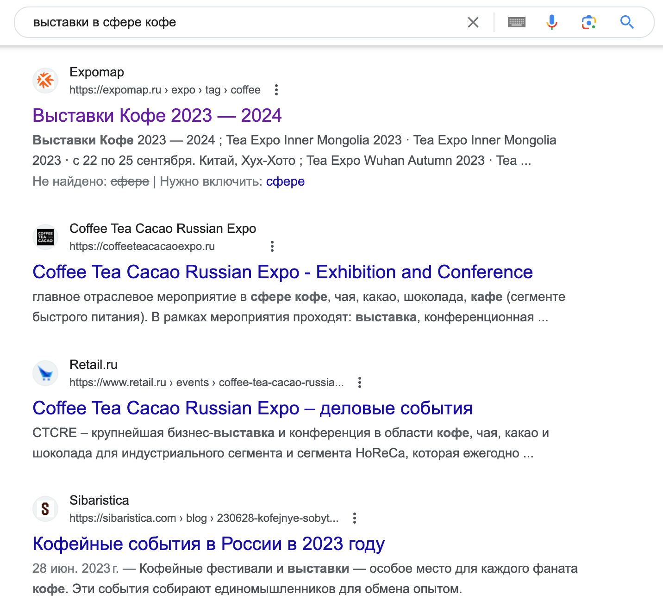The width and height of the screenshot is (663, 613).
Task: Open search by image with the Lens icon
Action: click(588, 22)
